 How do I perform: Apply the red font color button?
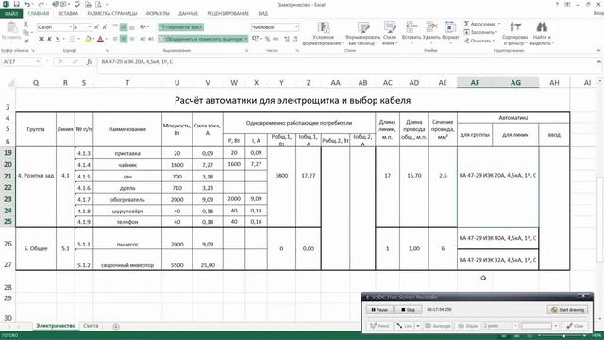pos(101,39)
